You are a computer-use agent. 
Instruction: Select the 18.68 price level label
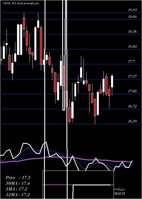click(132, 16)
